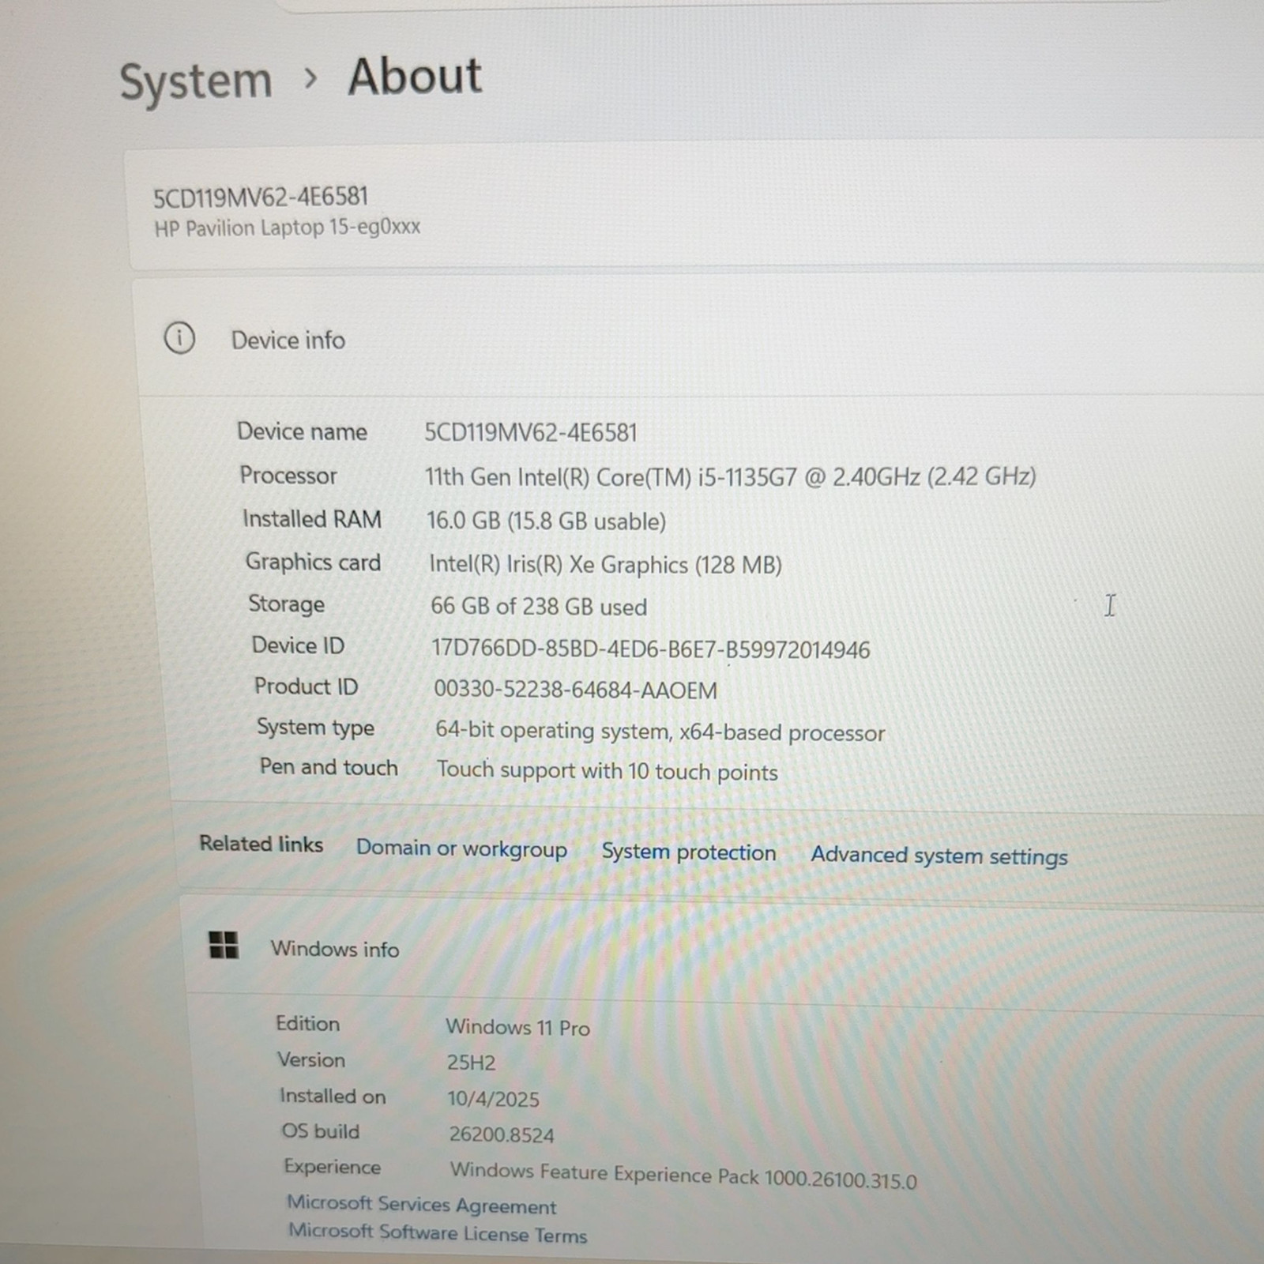This screenshot has width=1264, height=1264.
Task: Select 64-bit operating system value
Action: pyautogui.click(x=660, y=732)
